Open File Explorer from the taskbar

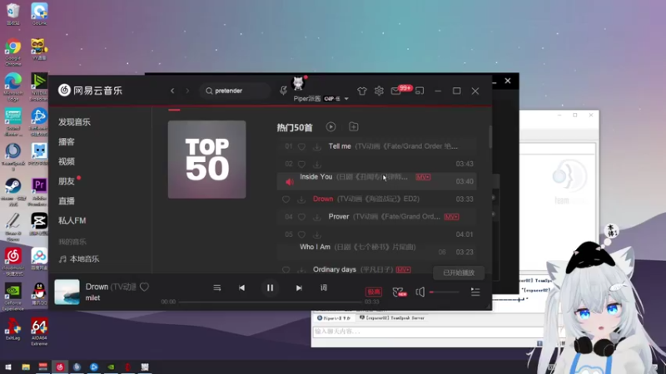[26, 367]
